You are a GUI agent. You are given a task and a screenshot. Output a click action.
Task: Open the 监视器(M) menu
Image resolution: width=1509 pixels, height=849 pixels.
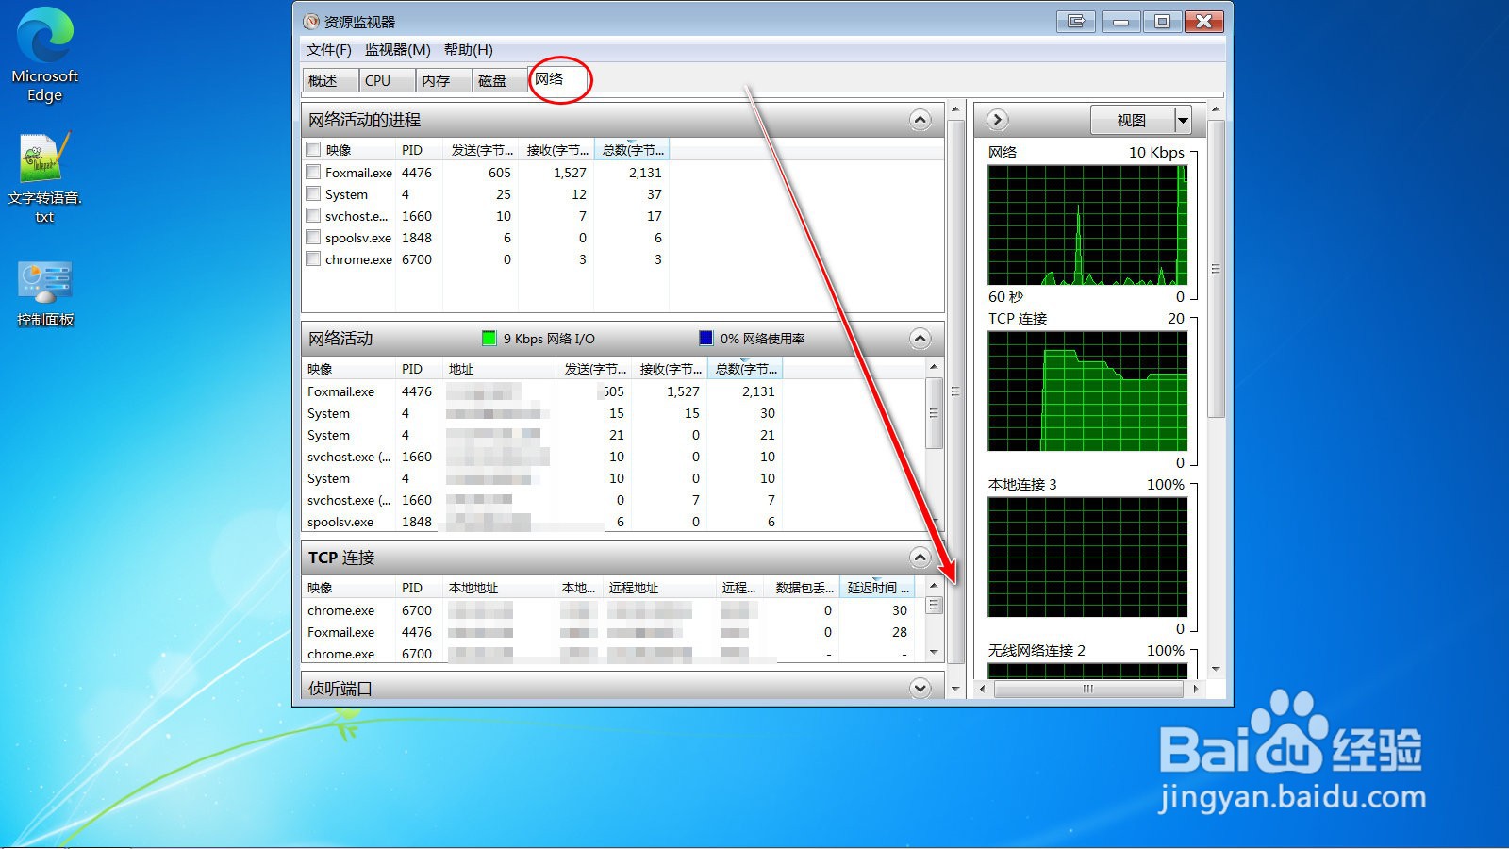pos(397,50)
